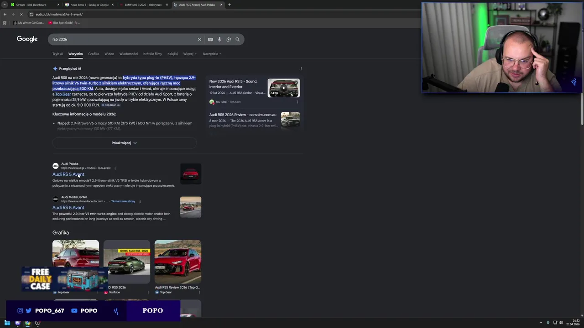The image size is (584, 328).
Task: Select the Wideo search tab
Action: coord(109,54)
